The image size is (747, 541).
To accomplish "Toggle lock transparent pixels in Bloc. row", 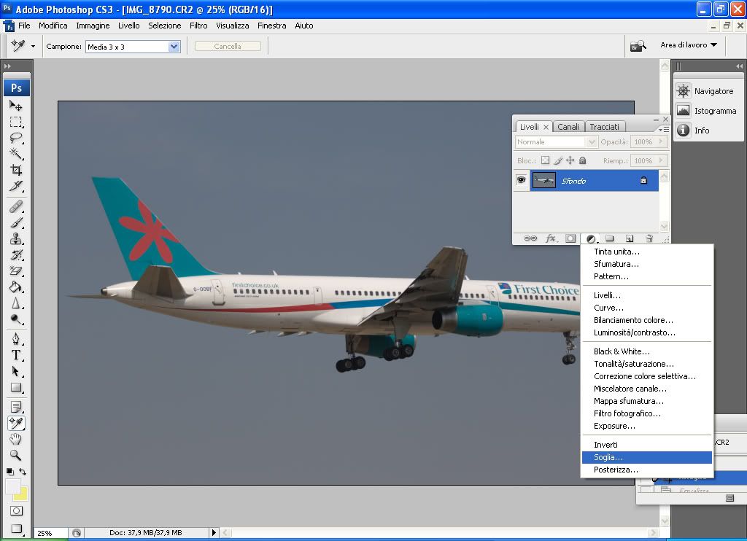I will [x=544, y=160].
